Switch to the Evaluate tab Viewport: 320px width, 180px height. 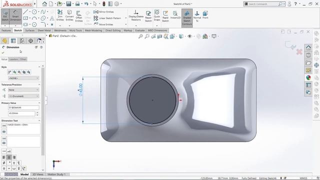[140, 30]
